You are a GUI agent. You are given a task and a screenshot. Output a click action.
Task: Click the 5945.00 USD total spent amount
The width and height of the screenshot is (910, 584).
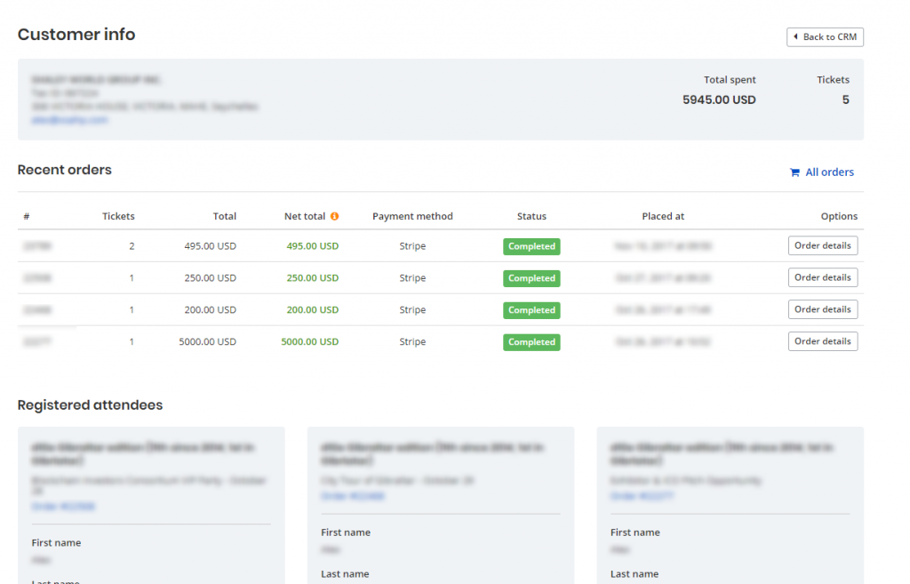point(719,100)
